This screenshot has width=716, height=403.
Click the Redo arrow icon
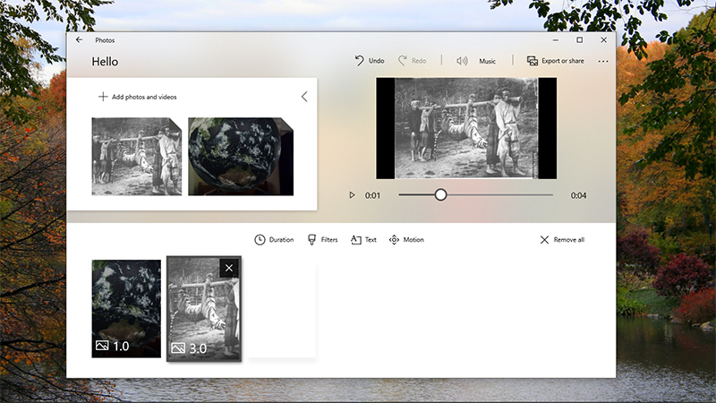click(402, 61)
